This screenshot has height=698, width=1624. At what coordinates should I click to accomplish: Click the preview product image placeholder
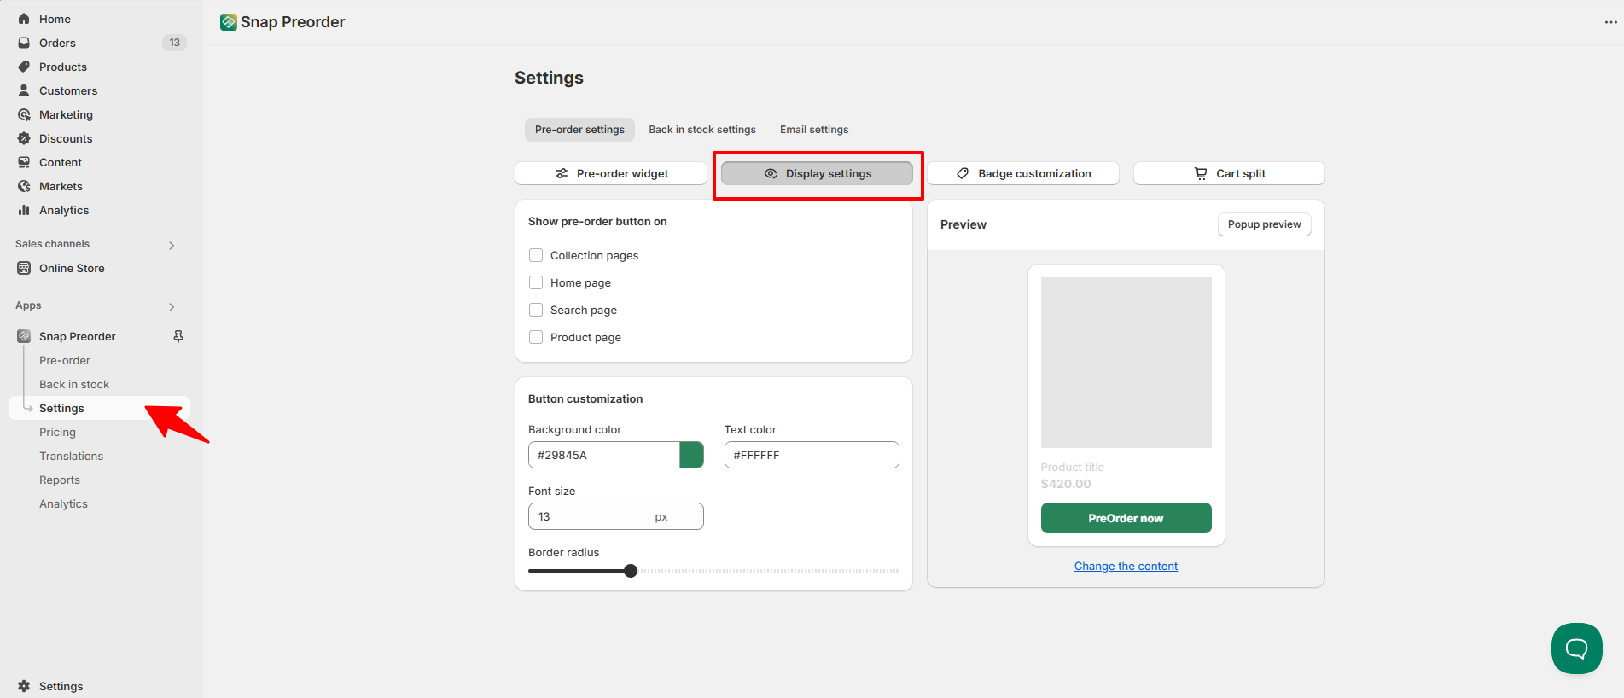click(x=1126, y=362)
